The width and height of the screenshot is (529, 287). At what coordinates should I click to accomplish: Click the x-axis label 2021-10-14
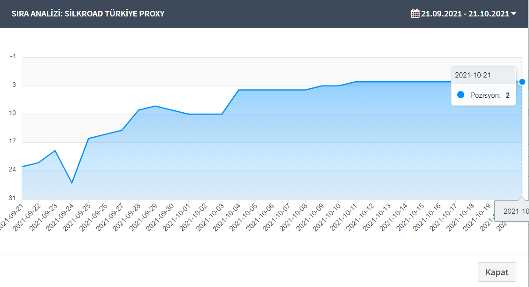click(393, 217)
